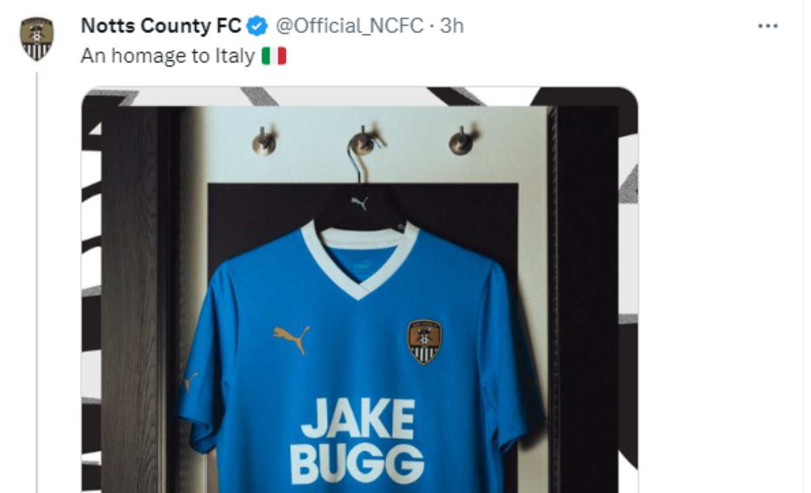The height and width of the screenshot is (493, 811).
Task: Click the left metal wall hook in photo
Action: (264, 141)
